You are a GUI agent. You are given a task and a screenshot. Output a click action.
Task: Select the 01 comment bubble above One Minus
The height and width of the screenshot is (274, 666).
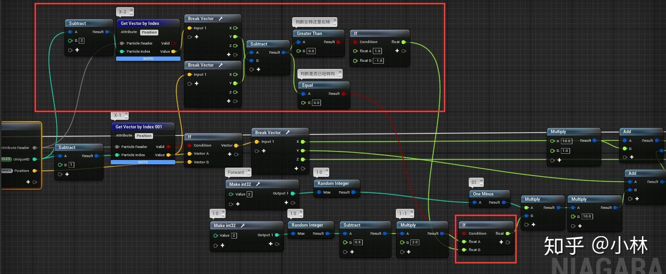(x=476, y=183)
